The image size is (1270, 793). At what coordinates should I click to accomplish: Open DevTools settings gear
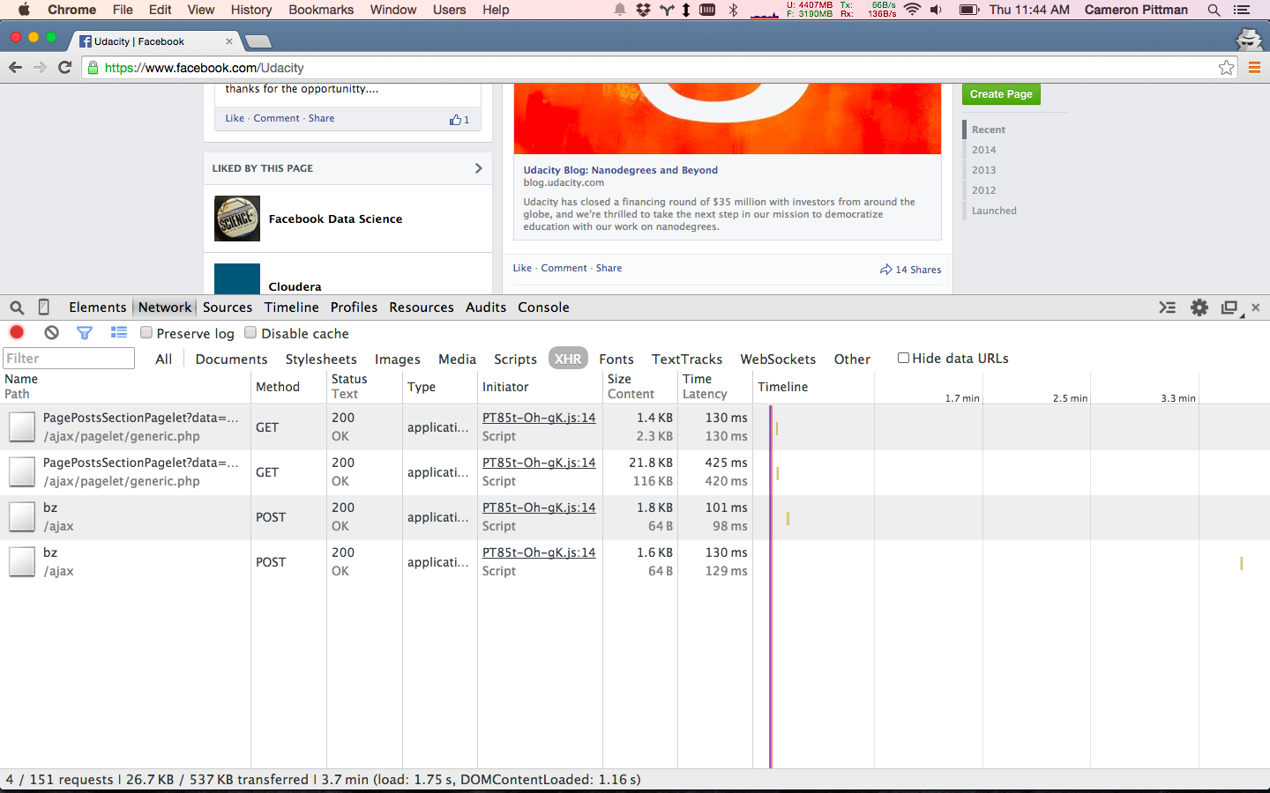point(1199,308)
